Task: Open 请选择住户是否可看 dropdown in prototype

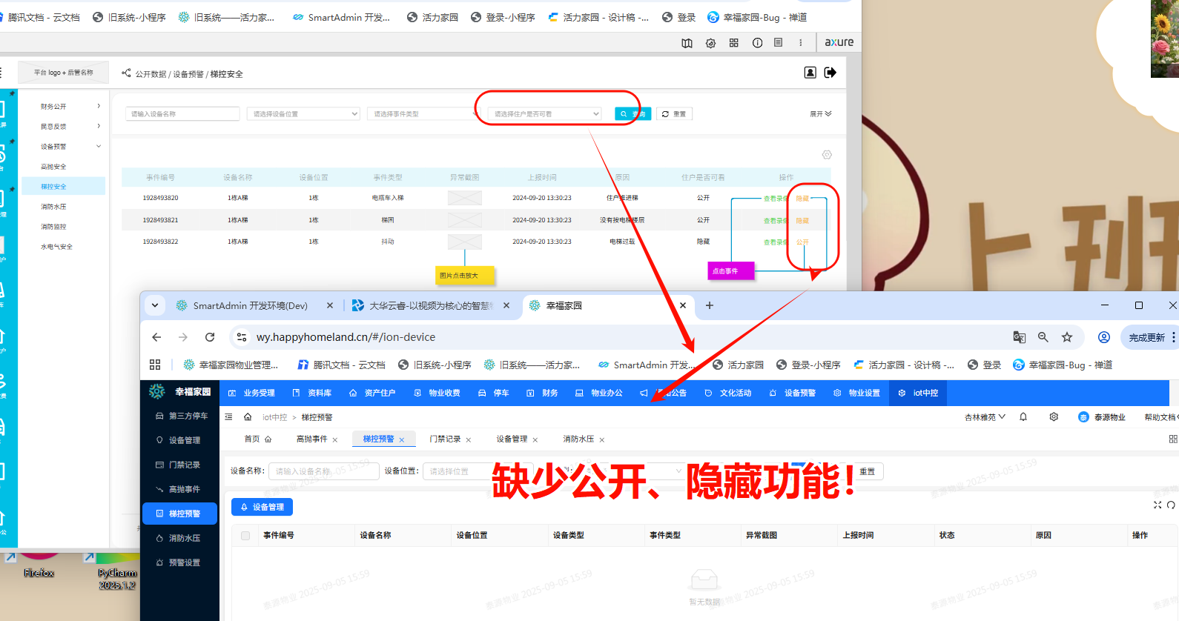Action: 544,114
